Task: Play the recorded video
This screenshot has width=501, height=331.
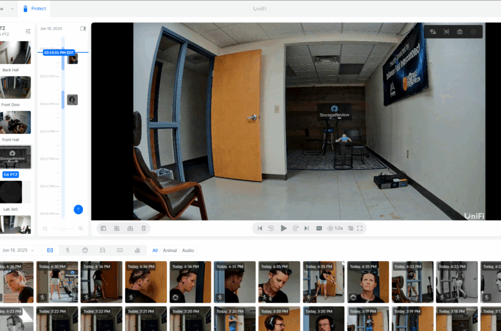Action: point(283,228)
